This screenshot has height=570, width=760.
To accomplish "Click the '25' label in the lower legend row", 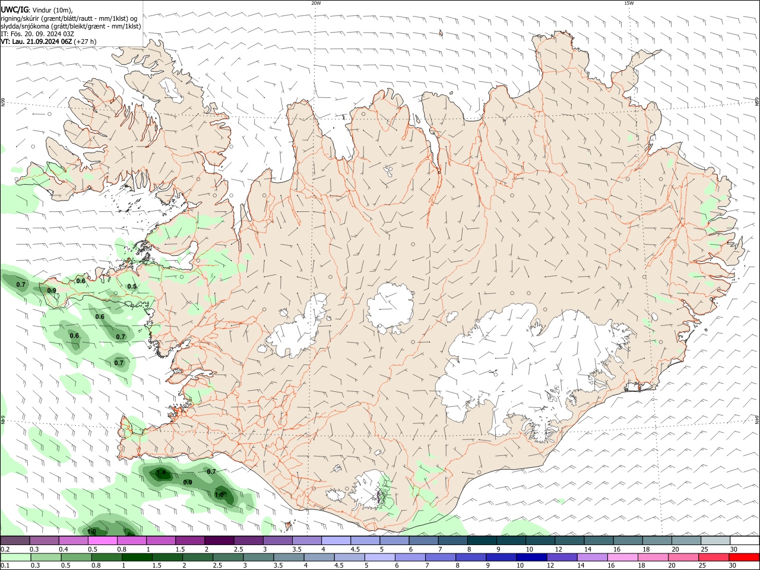I will coord(703,566).
